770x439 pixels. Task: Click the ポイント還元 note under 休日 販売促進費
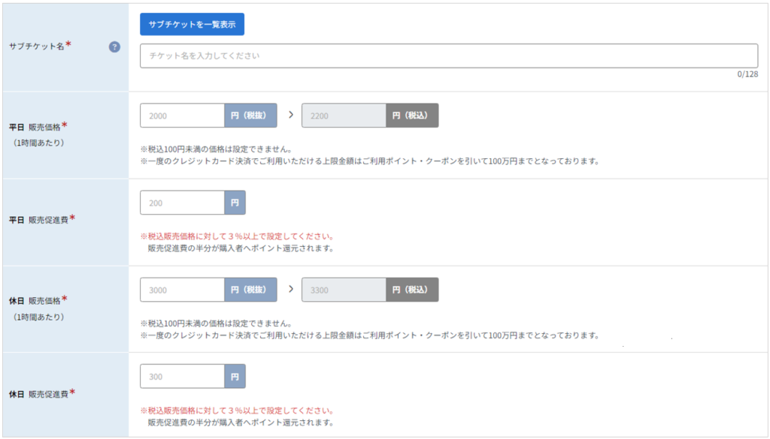tap(241, 422)
